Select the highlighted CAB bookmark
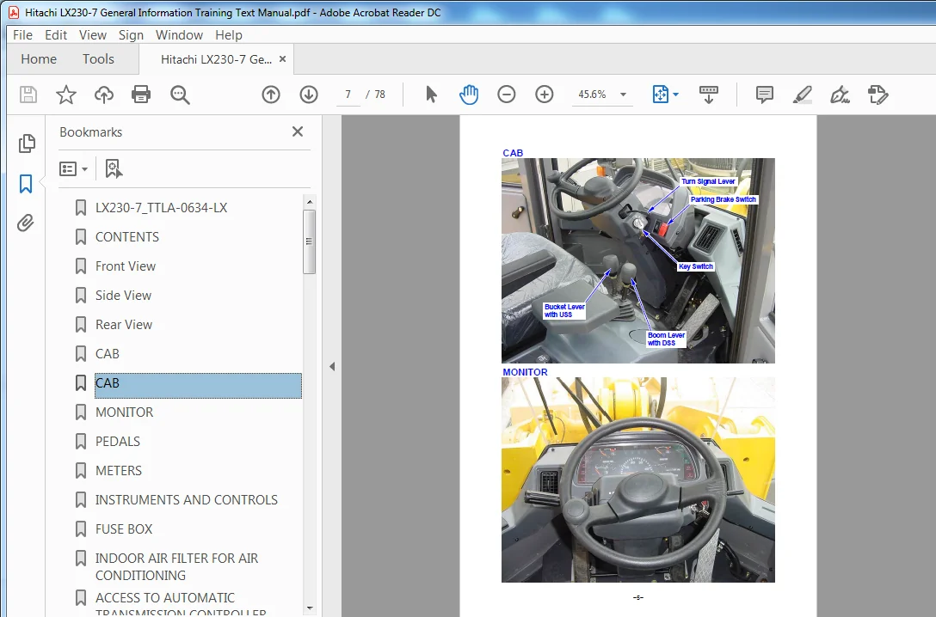Screen dimensions: 936x617 [x=198, y=385]
